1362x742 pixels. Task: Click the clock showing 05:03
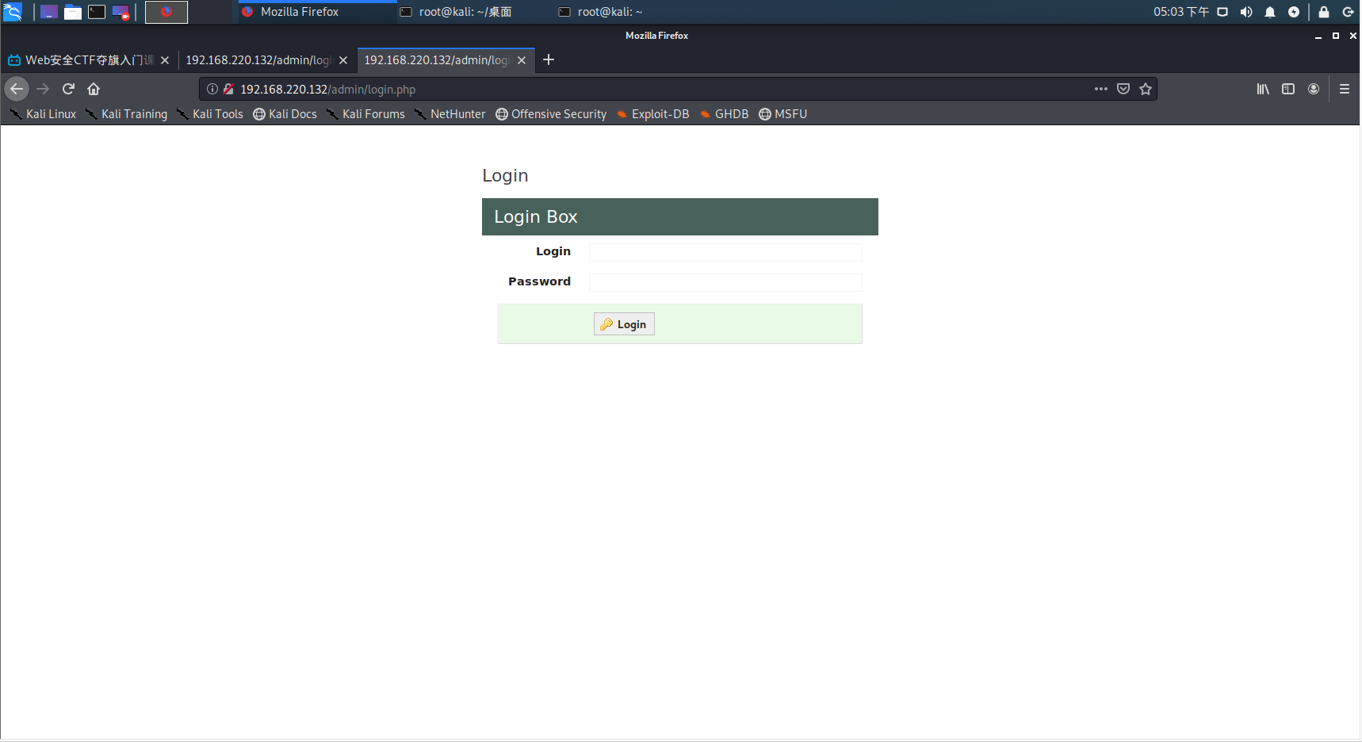coord(1181,12)
